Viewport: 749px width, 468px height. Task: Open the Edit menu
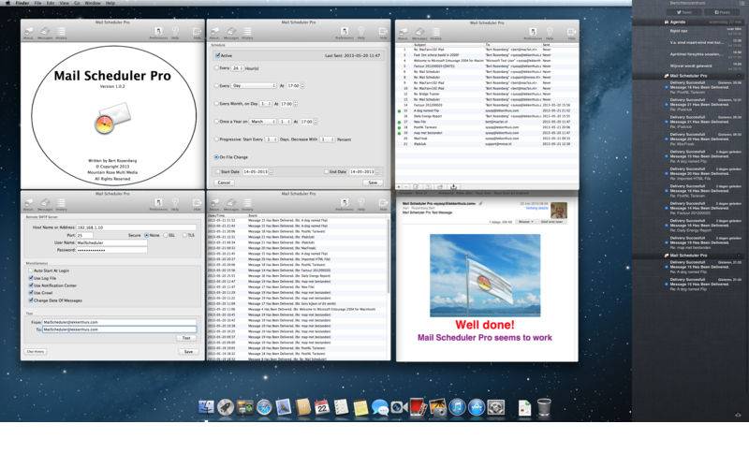pyautogui.click(x=51, y=3)
